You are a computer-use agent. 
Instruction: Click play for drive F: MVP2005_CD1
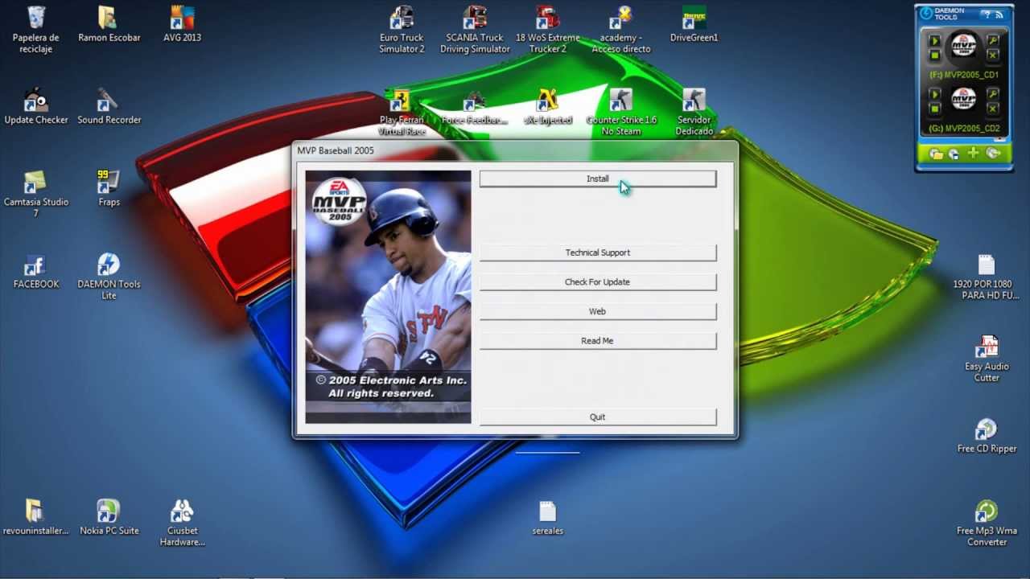click(934, 41)
